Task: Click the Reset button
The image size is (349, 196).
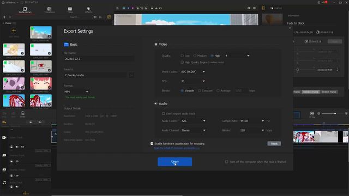Action: 274,144
